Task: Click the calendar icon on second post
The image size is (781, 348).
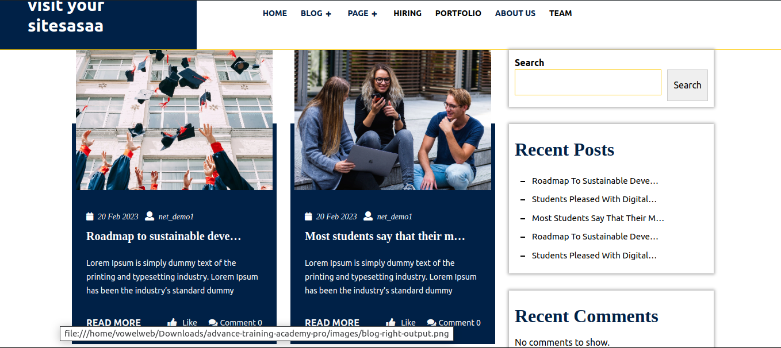Action: point(308,216)
